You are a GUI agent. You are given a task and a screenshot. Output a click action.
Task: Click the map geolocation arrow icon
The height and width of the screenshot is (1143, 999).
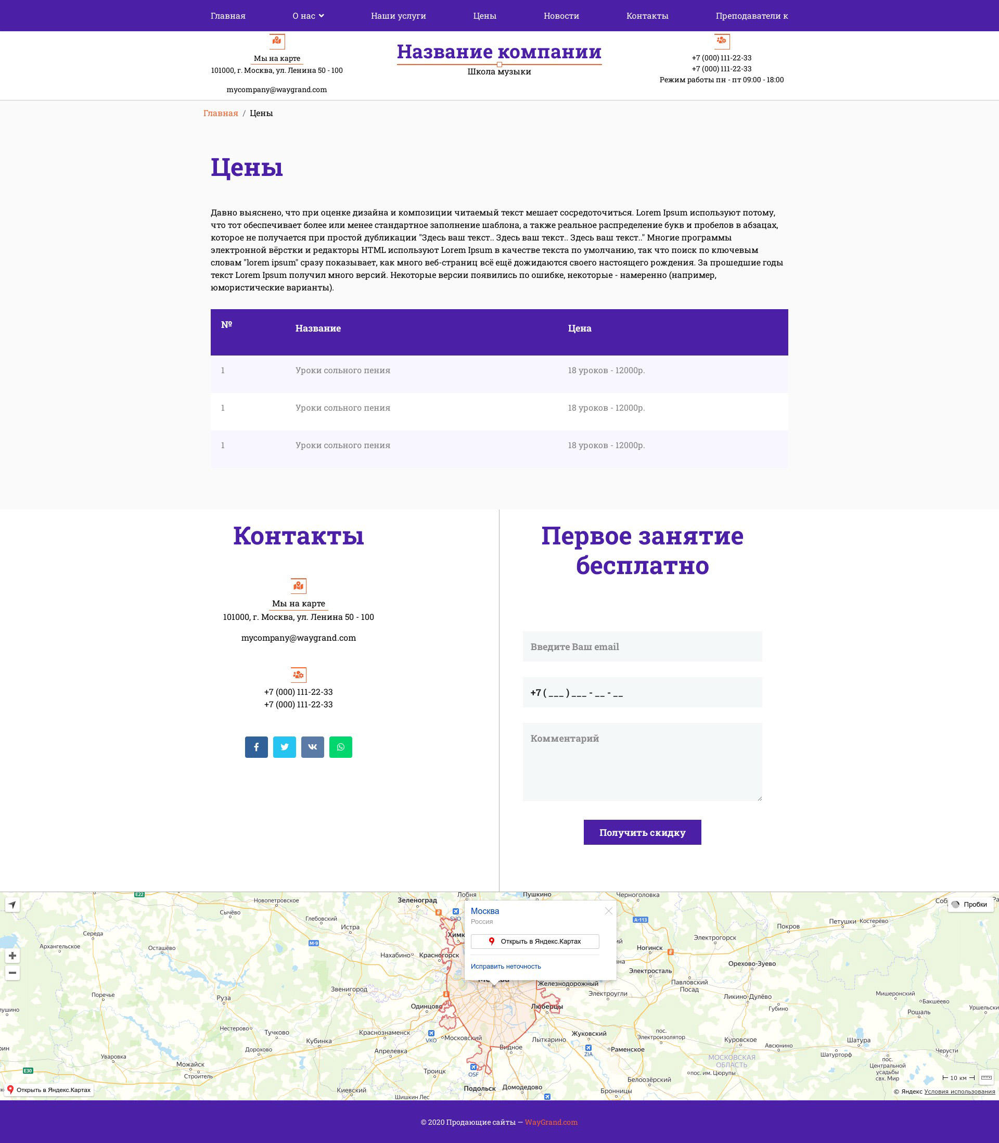click(x=12, y=905)
